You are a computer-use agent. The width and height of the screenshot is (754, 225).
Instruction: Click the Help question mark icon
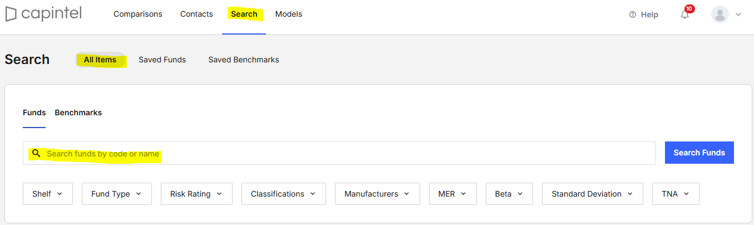pyautogui.click(x=632, y=14)
